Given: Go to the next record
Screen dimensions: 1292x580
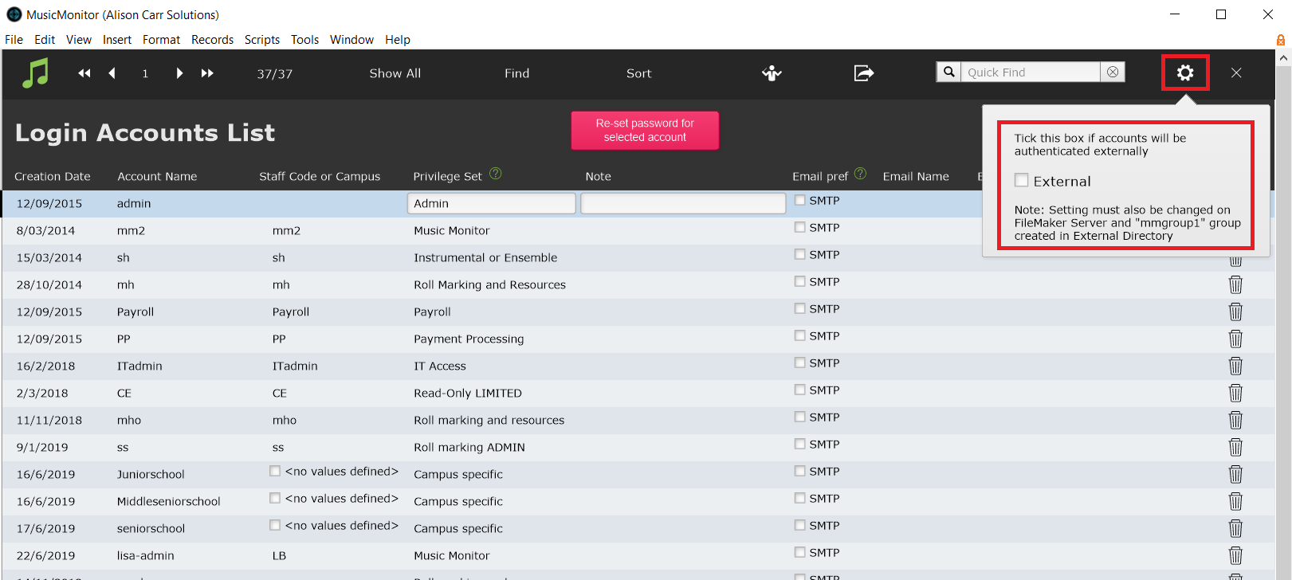Looking at the screenshot, I should 179,73.
